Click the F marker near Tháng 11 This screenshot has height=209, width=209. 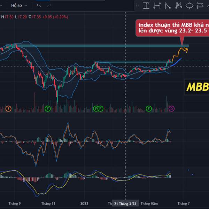[48, 109]
